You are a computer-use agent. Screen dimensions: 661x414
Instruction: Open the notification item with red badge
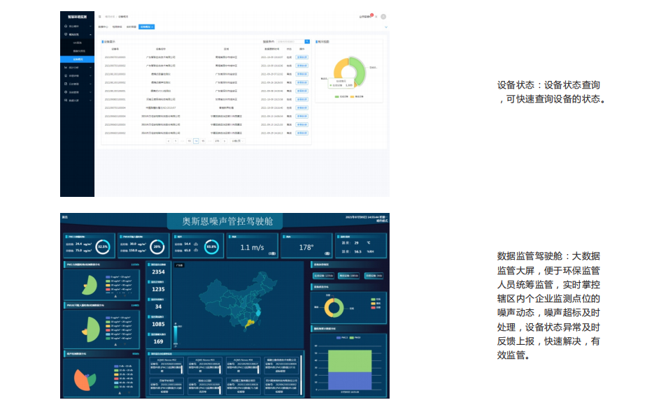(366, 17)
